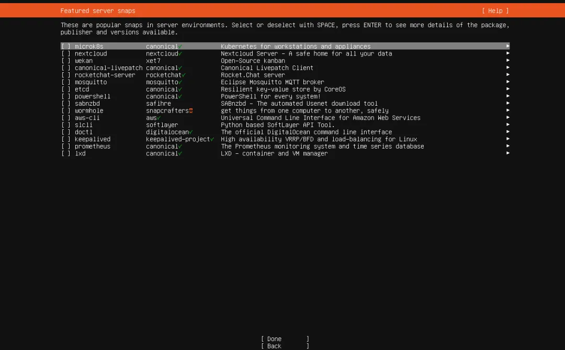Check the wekan snap box
Image resolution: width=565 pixels, height=350 pixels.
66,61
